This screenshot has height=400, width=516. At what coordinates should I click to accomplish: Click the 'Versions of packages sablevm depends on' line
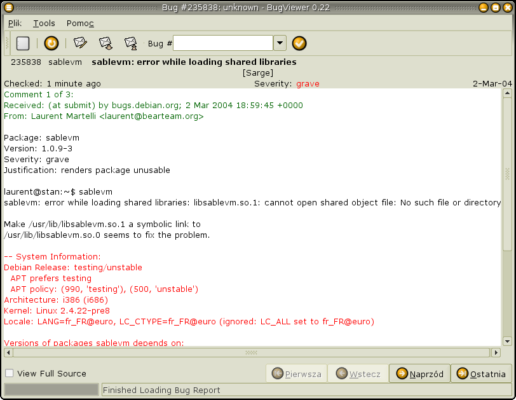(x=94, y=342)
